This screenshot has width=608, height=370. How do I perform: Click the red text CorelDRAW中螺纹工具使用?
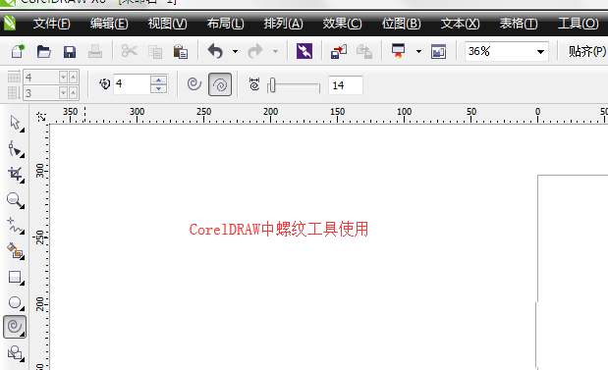tap(279, 230)
